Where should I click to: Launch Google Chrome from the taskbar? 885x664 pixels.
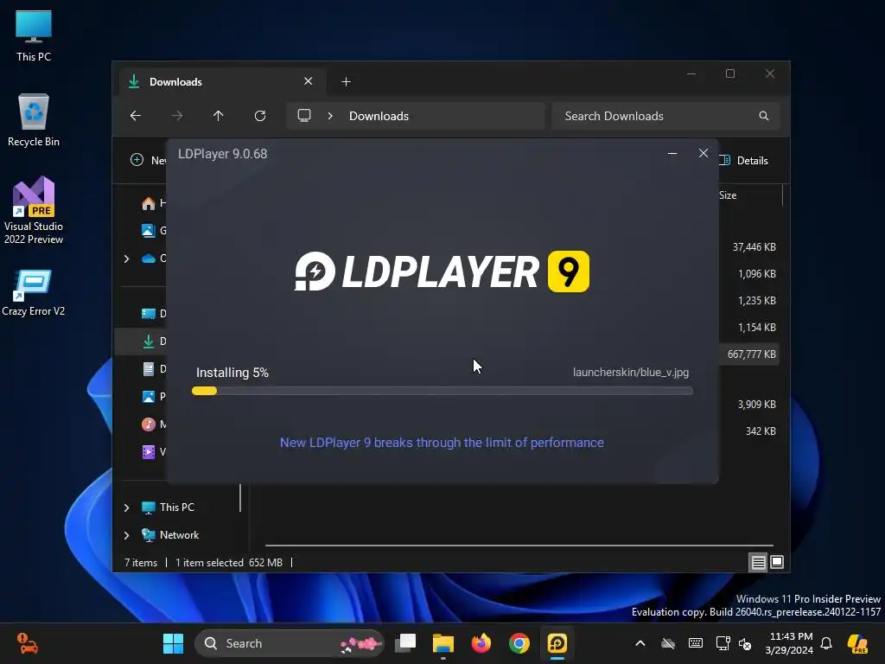tap(519, 643)
